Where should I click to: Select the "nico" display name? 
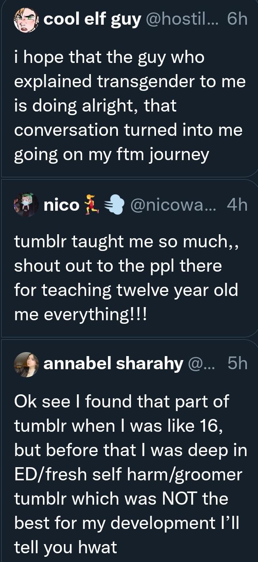[x=61, y=206]
